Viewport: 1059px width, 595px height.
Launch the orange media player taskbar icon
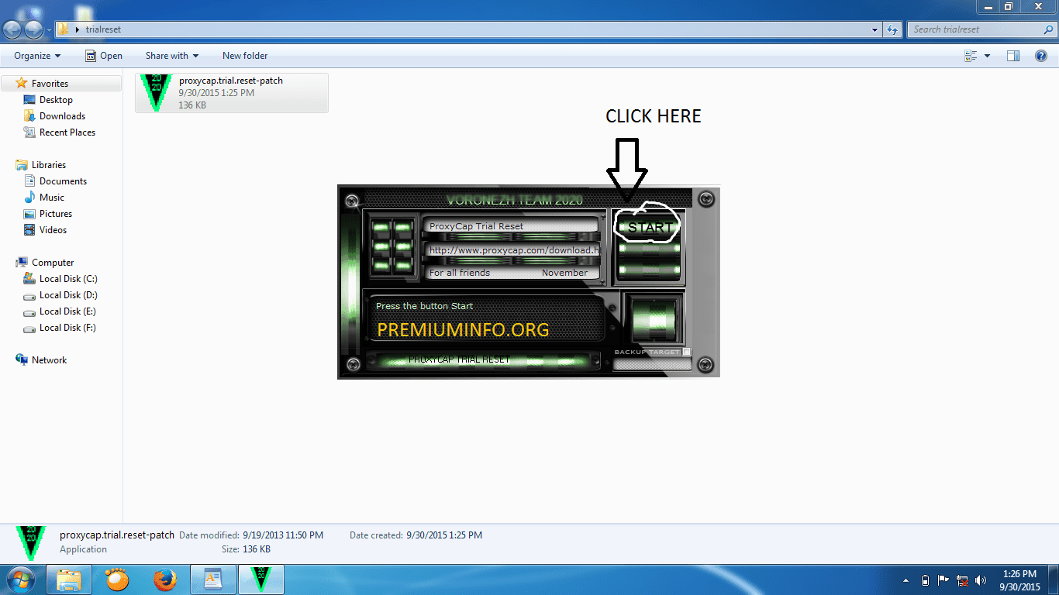pos(116,580)
